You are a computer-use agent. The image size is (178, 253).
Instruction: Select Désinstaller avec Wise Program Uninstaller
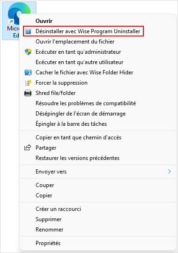tap(88, 31)
